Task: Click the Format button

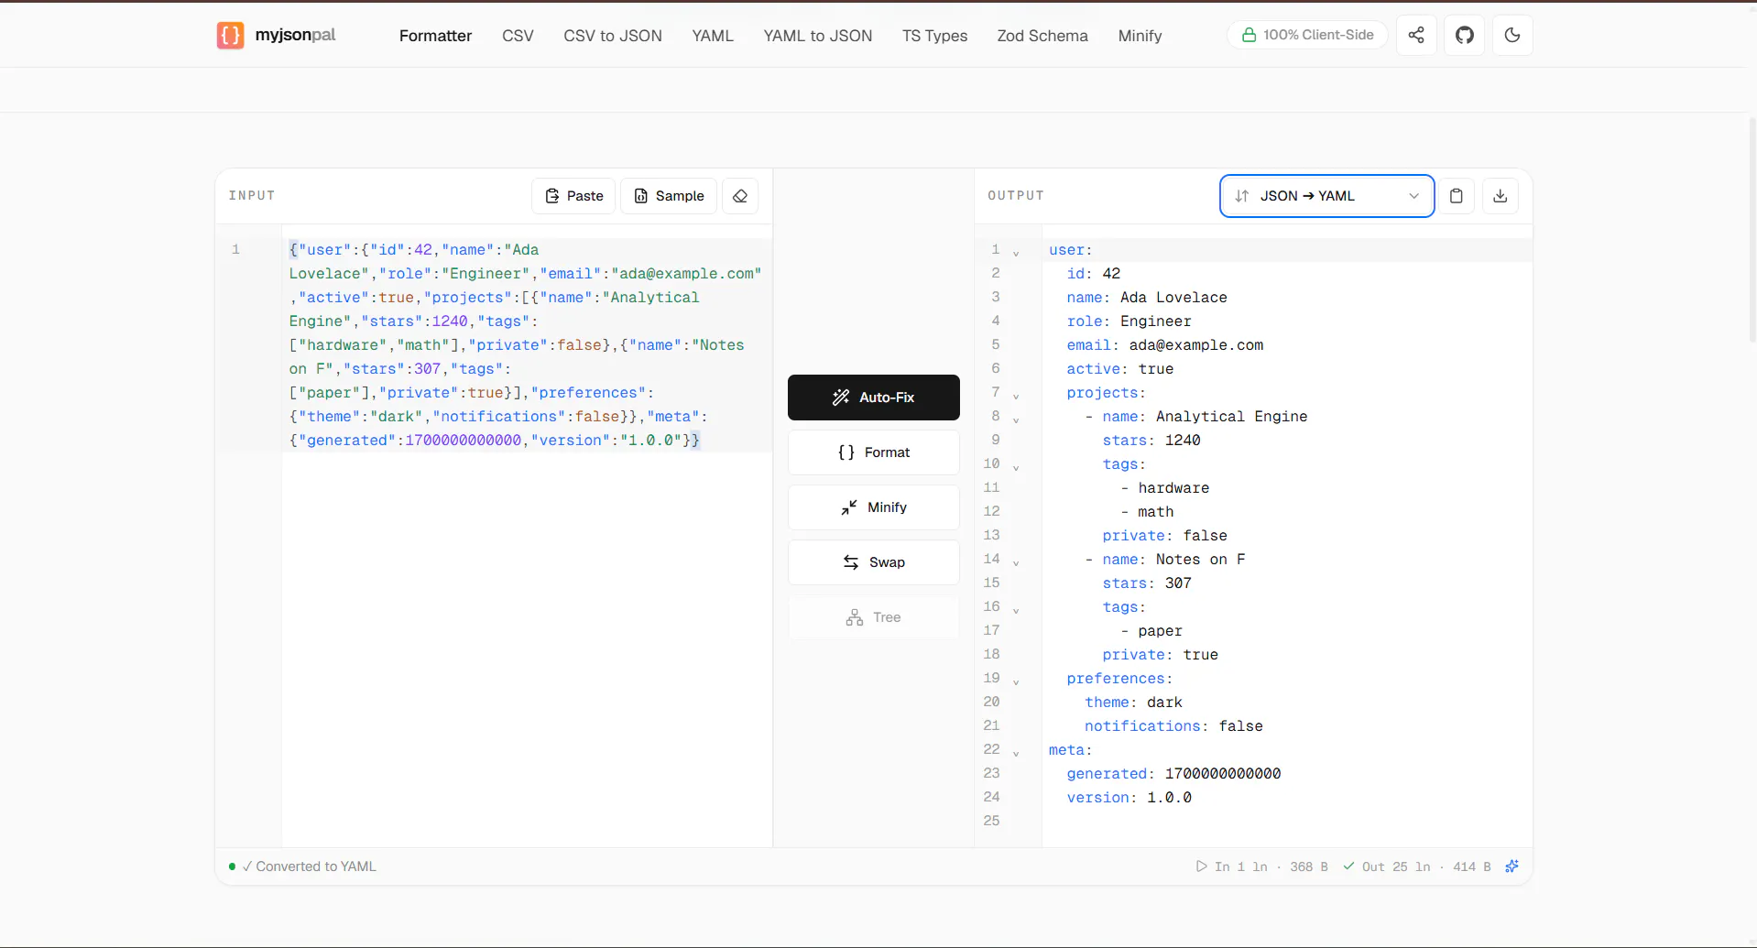Action: click(874, 452)
